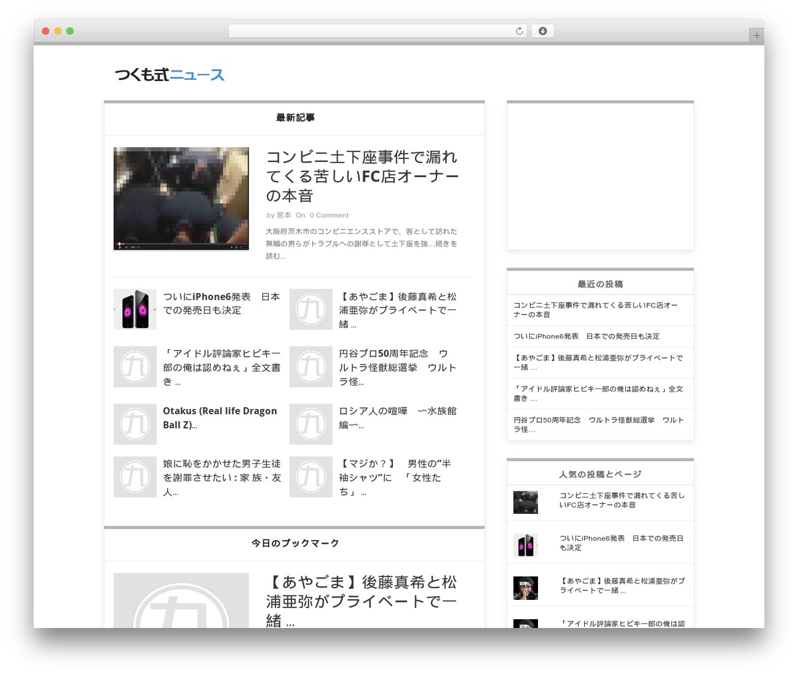Open 円谷プロ50周年記念 link under 最近の投稿
Image resolution: width=798 pixels, height=676 pixels.
coord(598,425)
